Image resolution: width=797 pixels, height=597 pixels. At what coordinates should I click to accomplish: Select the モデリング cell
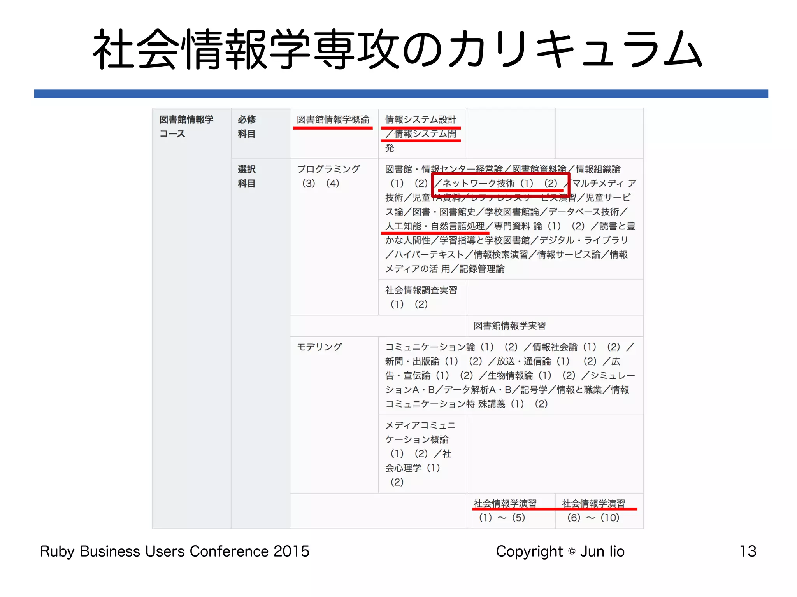(x=334, y=415)
